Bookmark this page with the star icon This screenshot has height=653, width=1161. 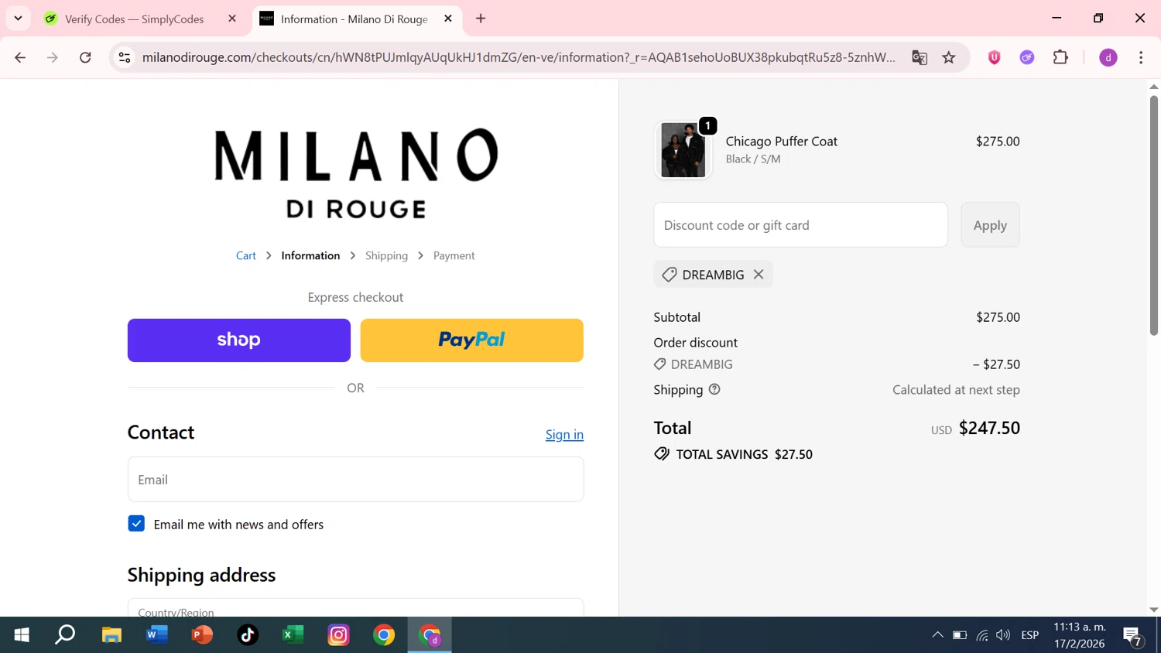point(949,57)
